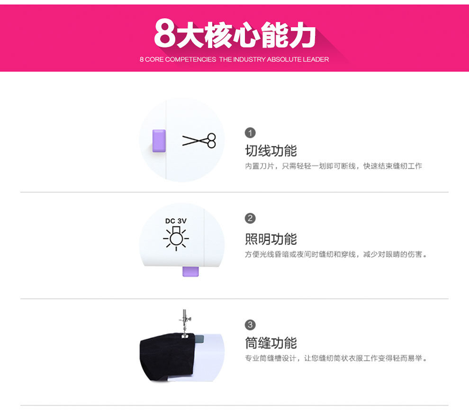This screenshot has height=415, width=469.
Task: Click the purple thread cutter button
Action: coord(159,141)
